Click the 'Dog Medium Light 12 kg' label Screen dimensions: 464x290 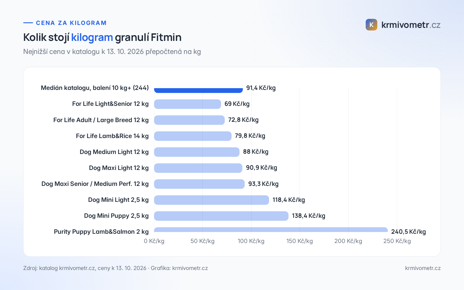coord(114,152)
